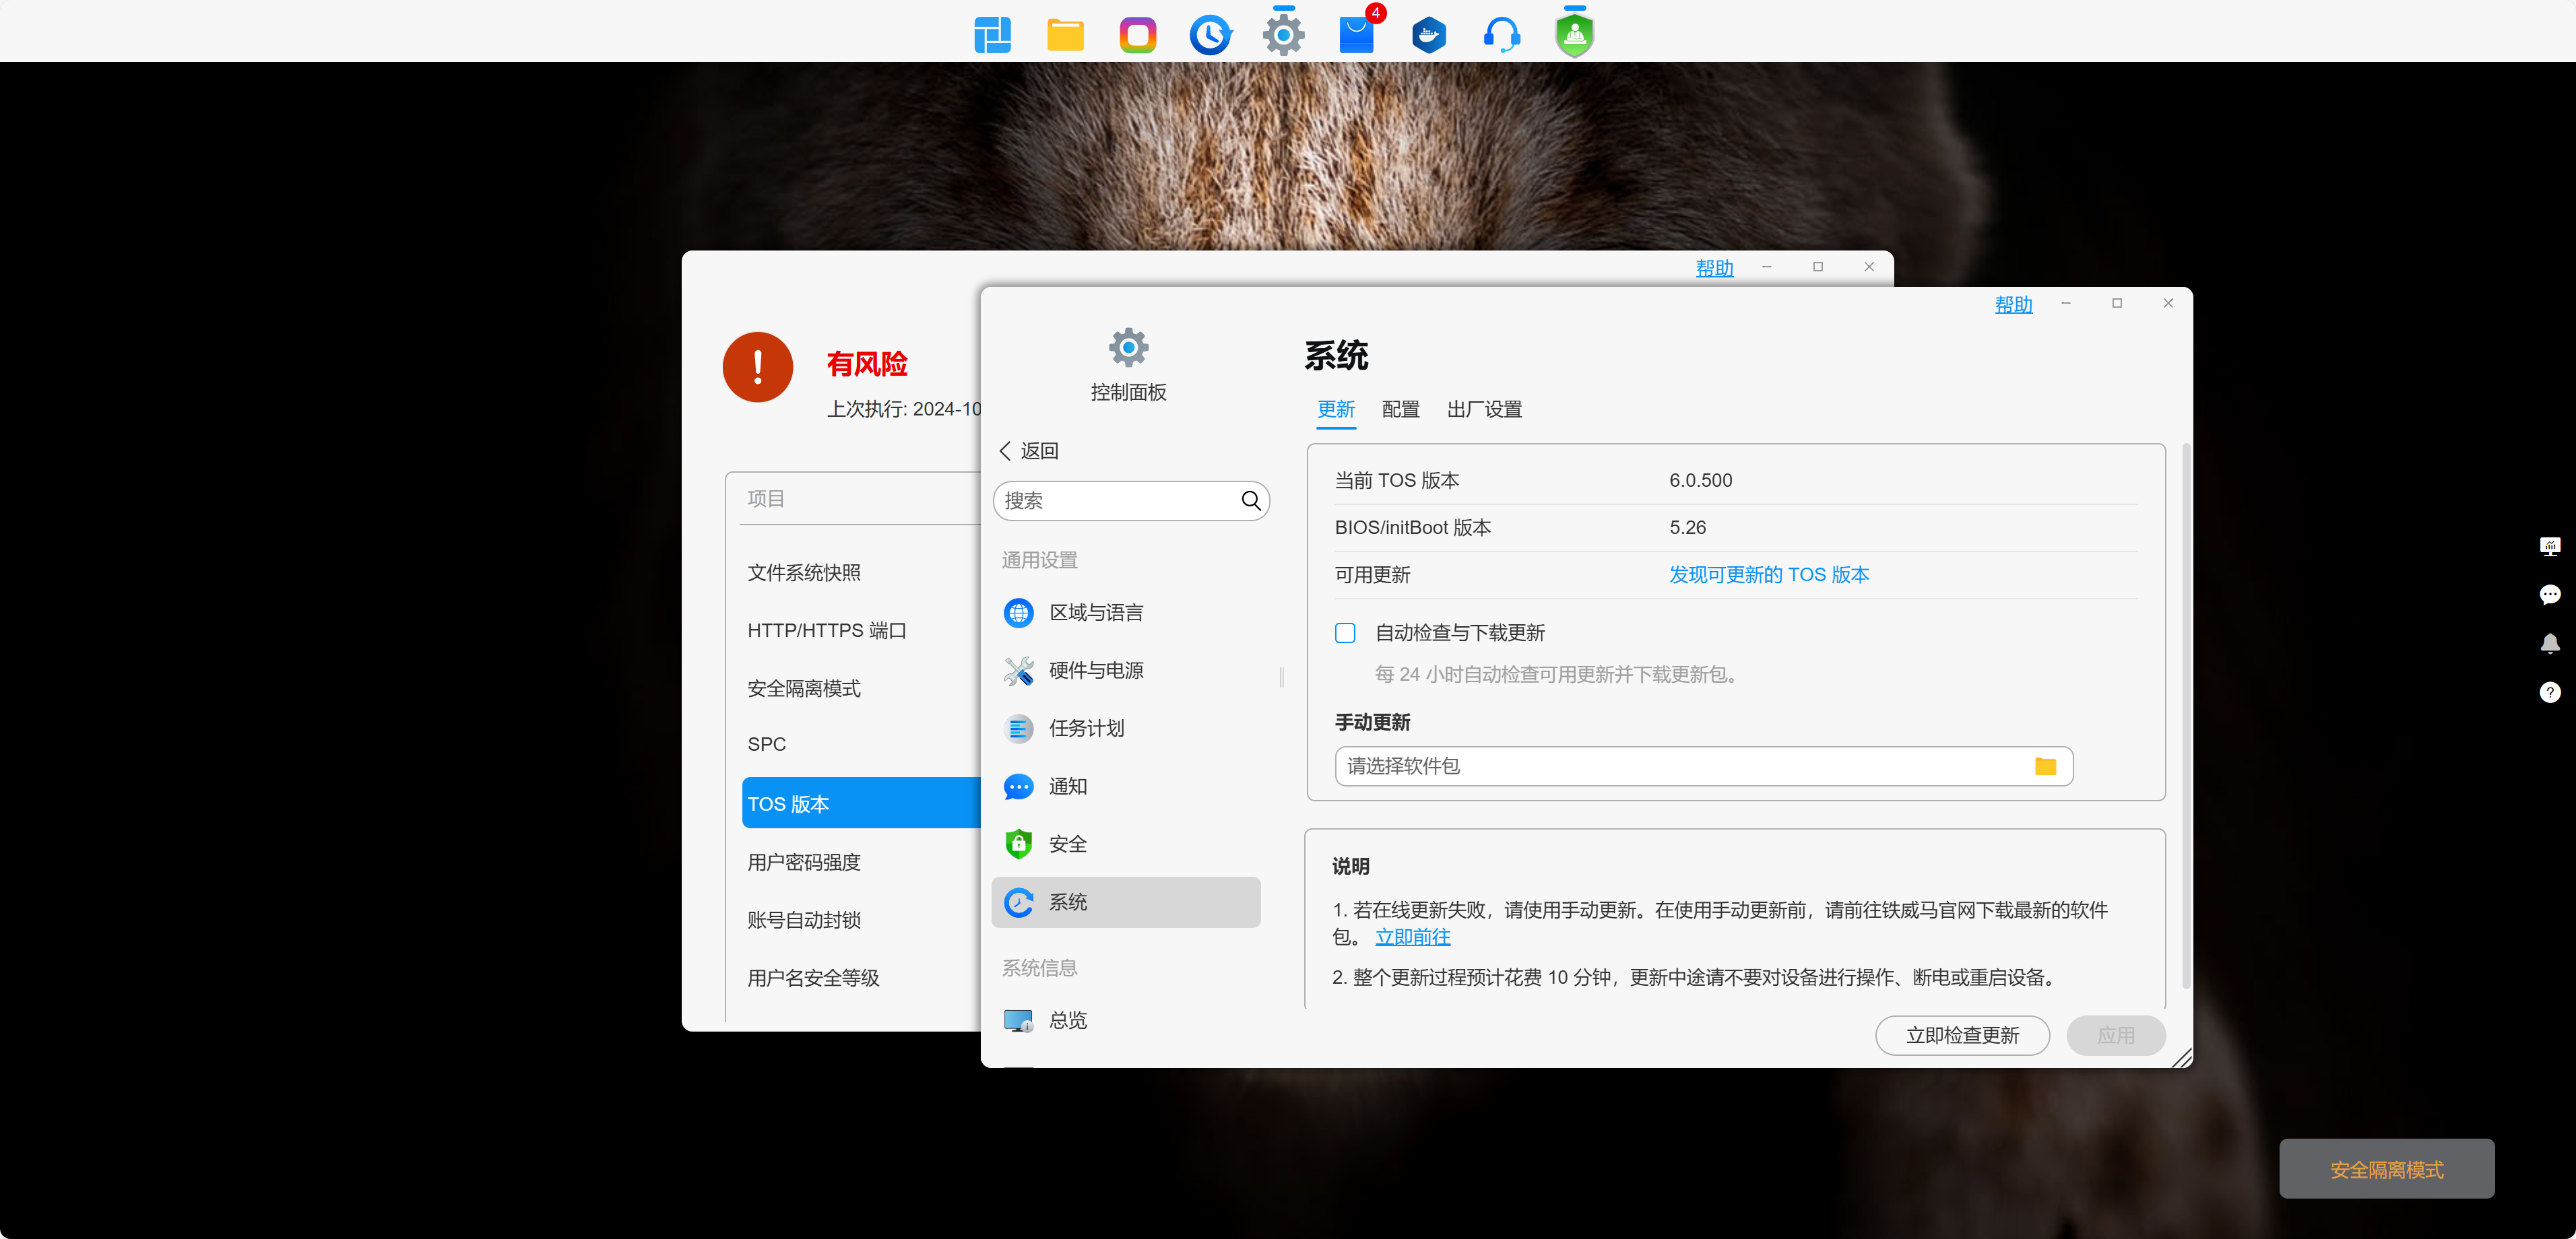Viewport: 2576px width, 1239px height.
Task: Open the headset support icon in dock
Action: [1502, 35]
